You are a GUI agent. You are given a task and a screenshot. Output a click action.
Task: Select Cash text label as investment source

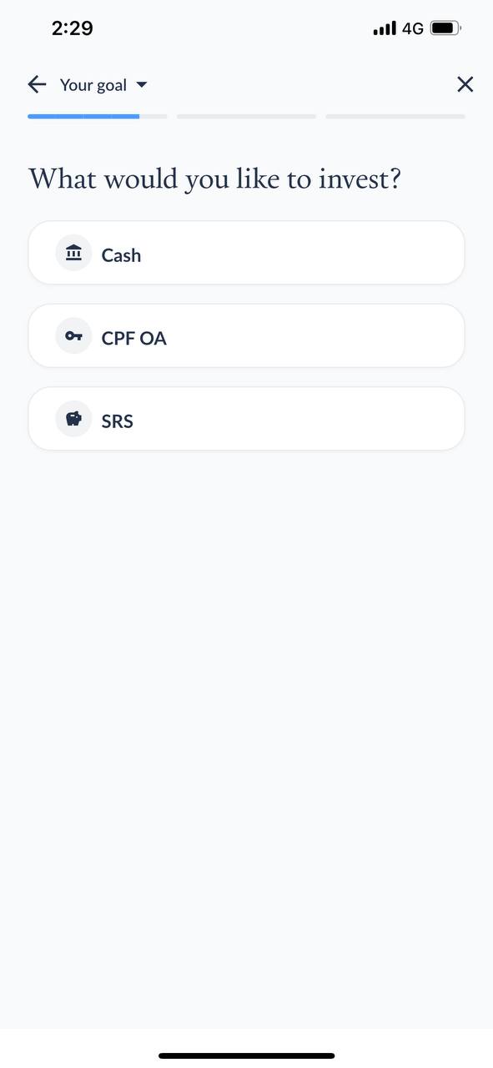(x=121, y=255)
